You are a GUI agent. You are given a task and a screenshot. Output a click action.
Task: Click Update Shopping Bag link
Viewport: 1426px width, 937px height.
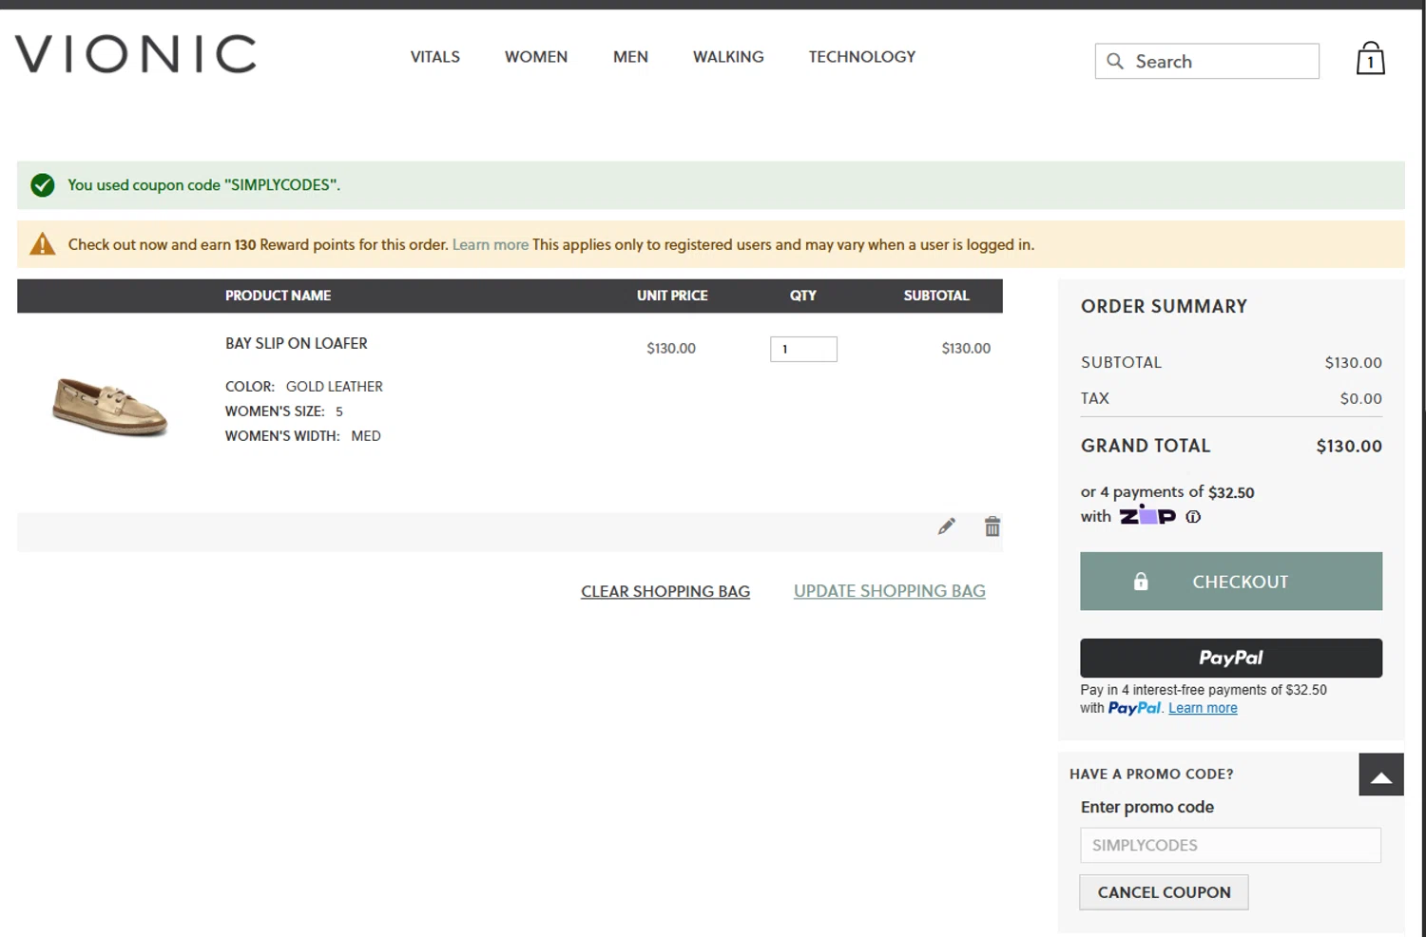pyautogui.click(x=890, y=591)
